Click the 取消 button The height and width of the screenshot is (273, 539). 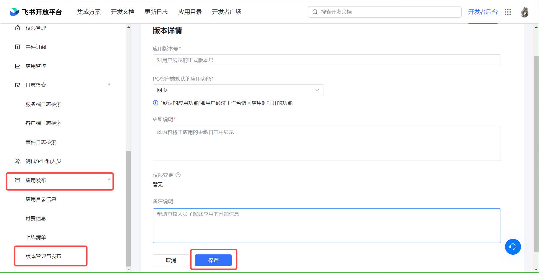tap(171, 260)
